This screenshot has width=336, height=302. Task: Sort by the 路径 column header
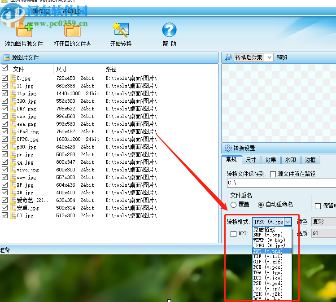[x=161, y=69]
